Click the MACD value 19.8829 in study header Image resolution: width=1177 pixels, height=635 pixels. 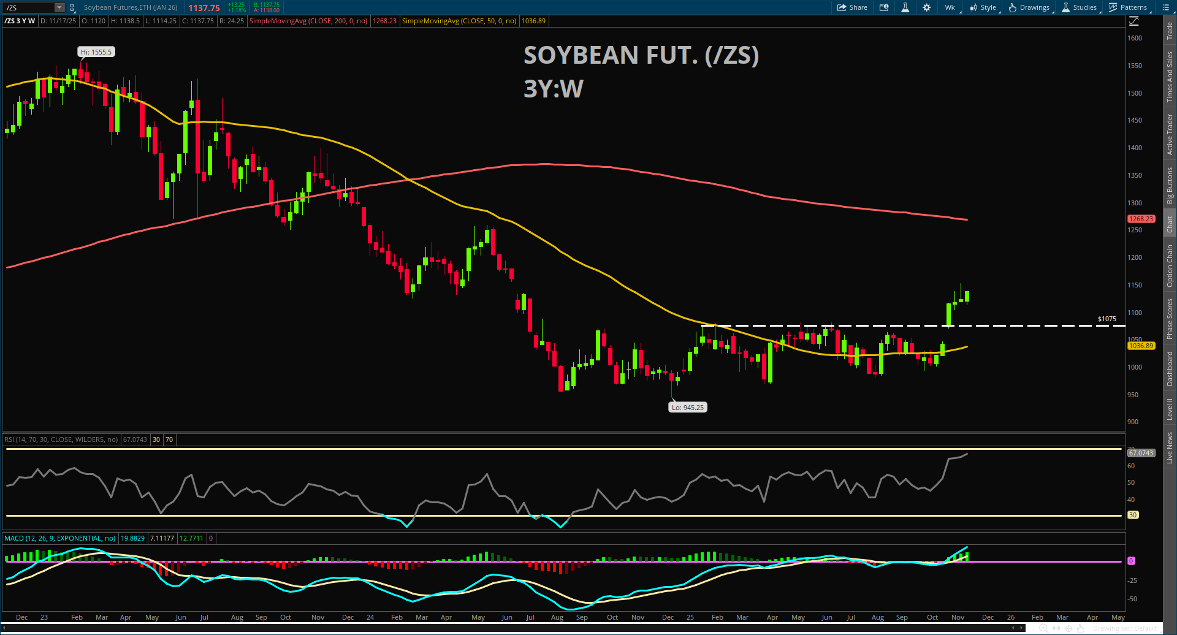[x=133, y=538]
